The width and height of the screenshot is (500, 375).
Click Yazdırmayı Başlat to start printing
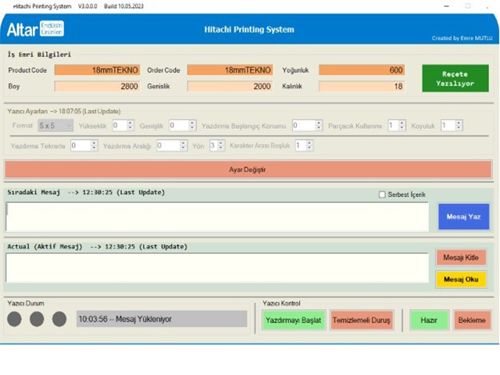tap(294, 320)
